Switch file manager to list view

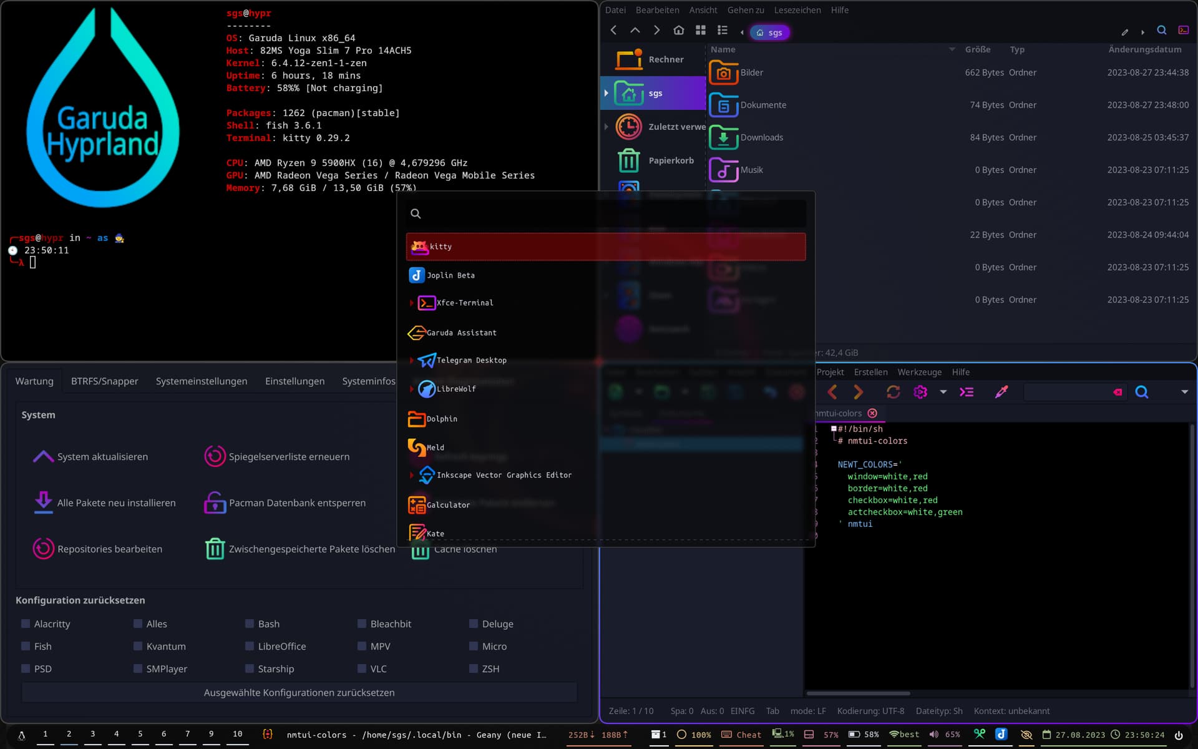[x=723, y=30]
